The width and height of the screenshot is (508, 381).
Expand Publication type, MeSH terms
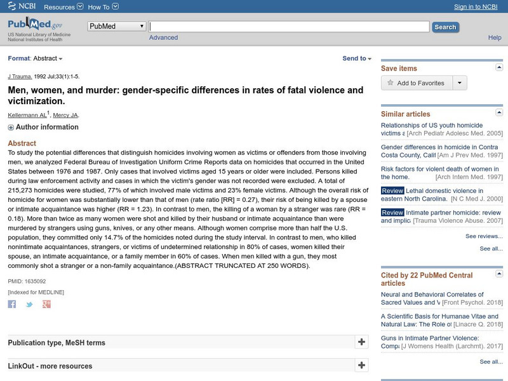(361, 342)
